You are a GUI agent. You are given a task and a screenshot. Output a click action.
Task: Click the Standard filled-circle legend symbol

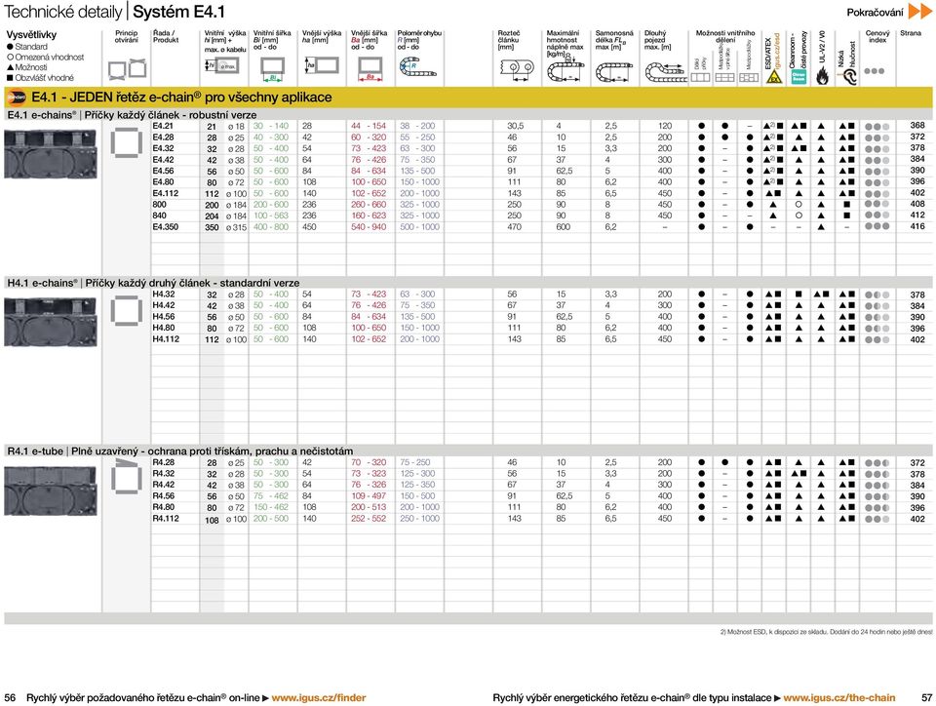click(x=10, y=47)
